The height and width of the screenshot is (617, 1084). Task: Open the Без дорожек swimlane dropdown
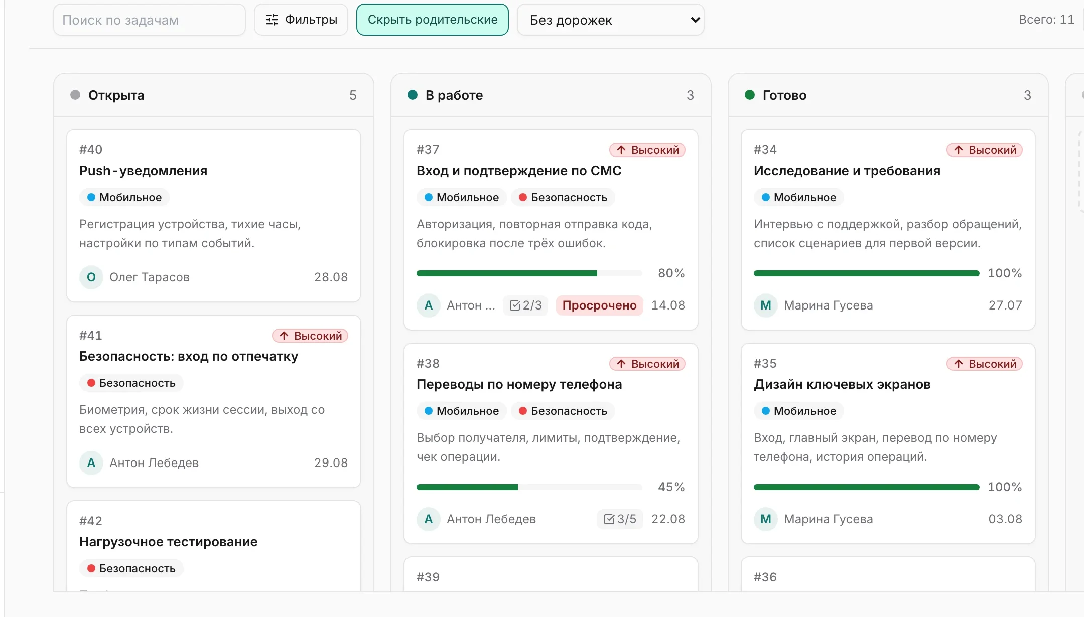coord(611,20)
